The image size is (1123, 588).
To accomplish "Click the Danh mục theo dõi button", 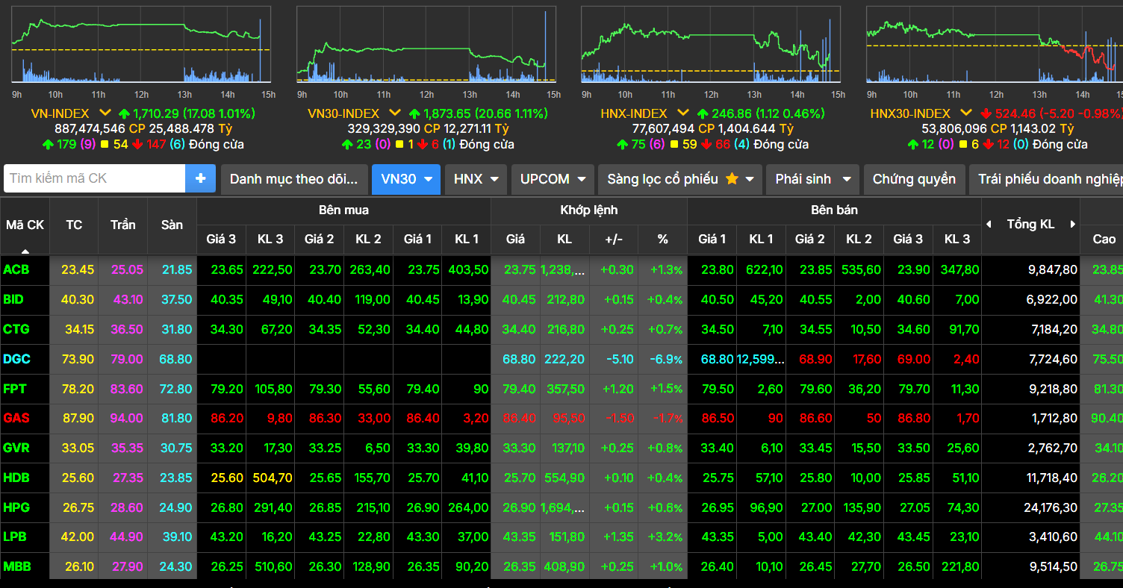I will (294, 179).
